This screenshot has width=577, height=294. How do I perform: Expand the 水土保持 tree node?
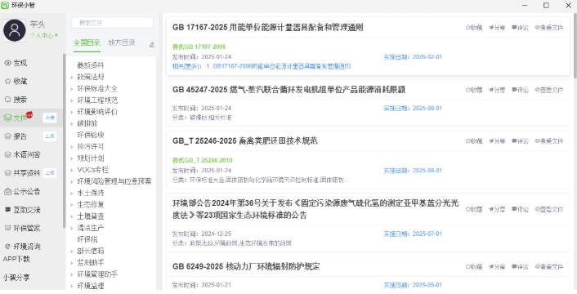point(72,194)
